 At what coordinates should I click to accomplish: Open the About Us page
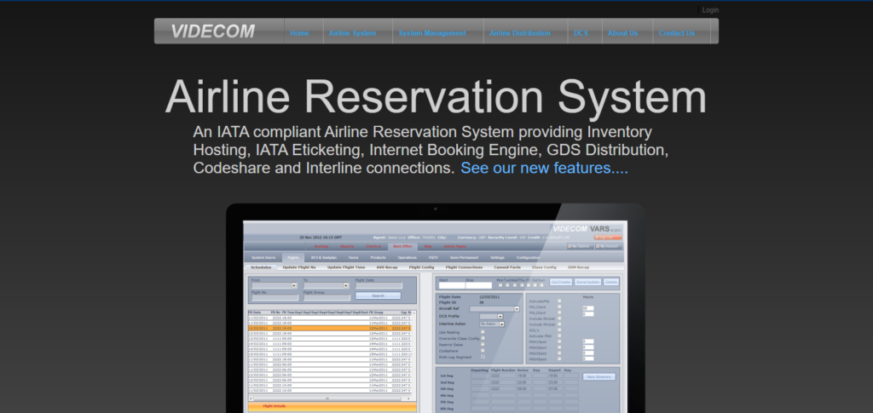point(622,33)
